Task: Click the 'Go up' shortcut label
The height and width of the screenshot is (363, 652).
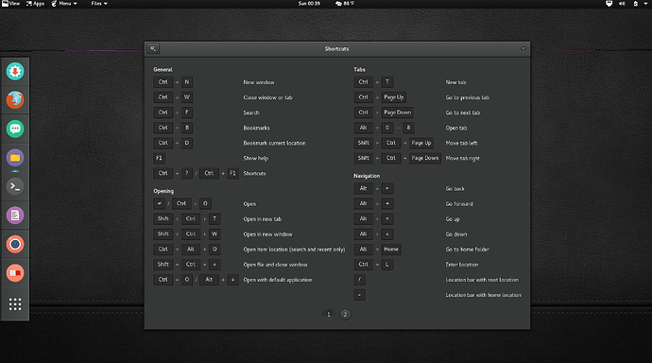Action: click(453, 219)
